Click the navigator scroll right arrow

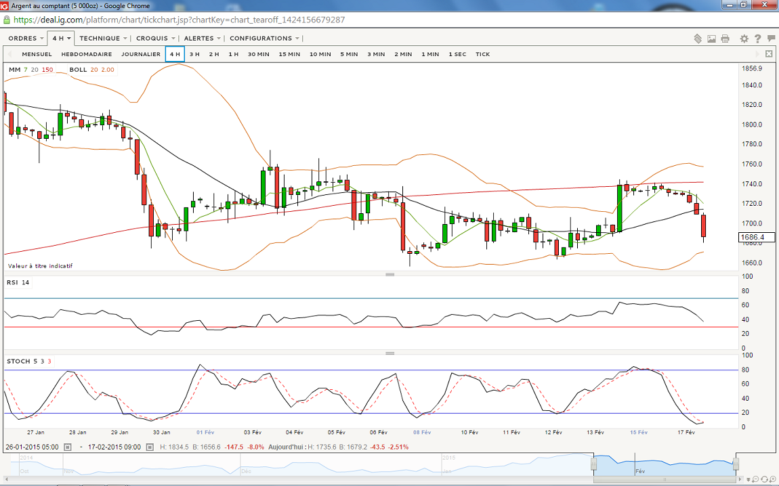(740, 479)
